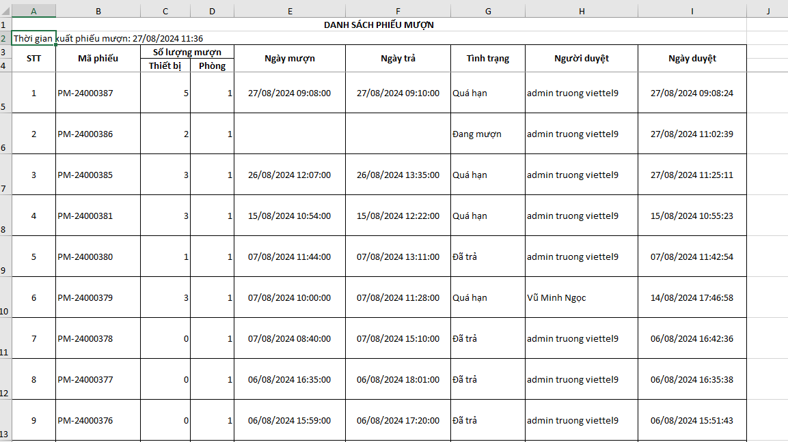This screenshot has width=788, height=442.
Task: Select column A header
Action: point(33,11)
